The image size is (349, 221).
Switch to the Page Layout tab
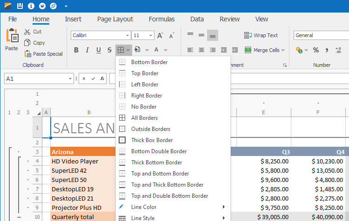(x=115, y=19)
